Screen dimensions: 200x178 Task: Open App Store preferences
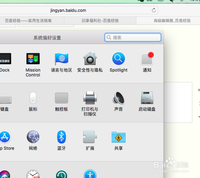point(5,137)
